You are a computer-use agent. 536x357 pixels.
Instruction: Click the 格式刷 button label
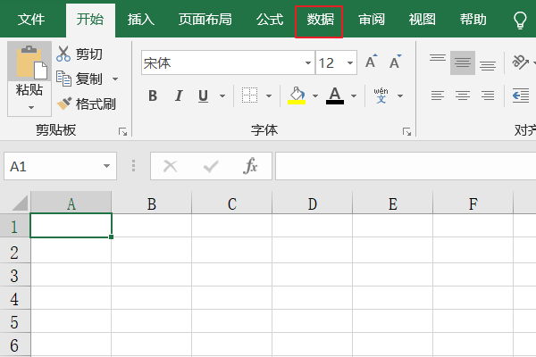96,104
